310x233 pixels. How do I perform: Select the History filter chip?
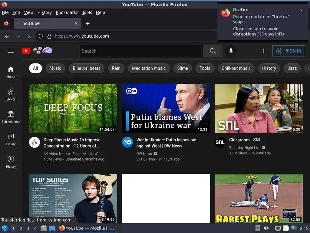pos(269,68)
